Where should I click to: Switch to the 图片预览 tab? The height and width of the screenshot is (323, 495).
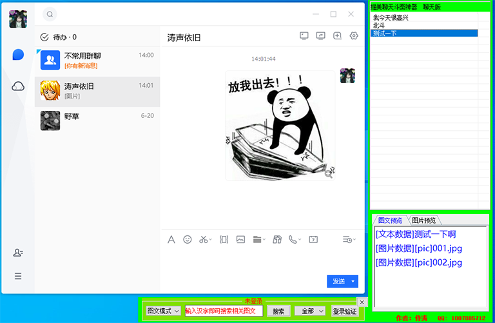point(424,220)
